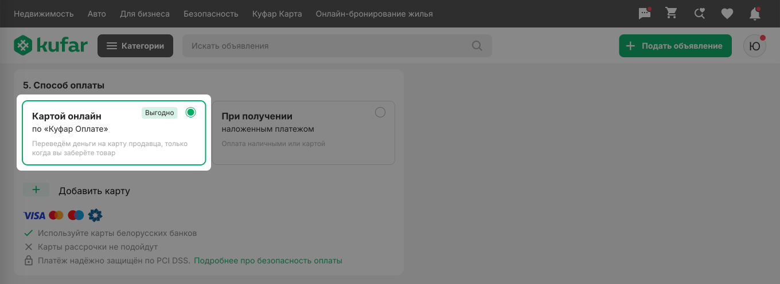This screenshot has height=284, width=780.
Task: Click text 'Используйте карты белорусских банков'
Action: click(x=117, y=233)
